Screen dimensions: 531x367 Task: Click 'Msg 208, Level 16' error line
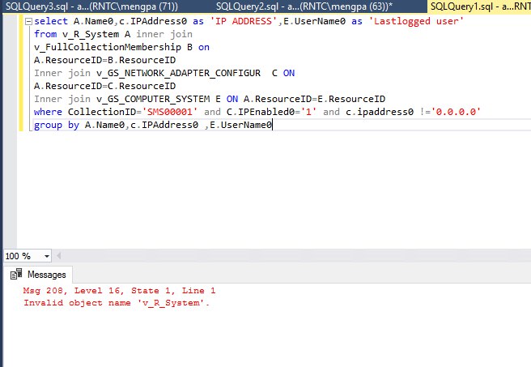tap(119, 291)
